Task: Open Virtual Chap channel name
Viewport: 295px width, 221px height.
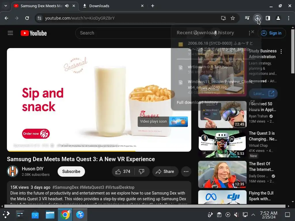Action: click(258, 145)
